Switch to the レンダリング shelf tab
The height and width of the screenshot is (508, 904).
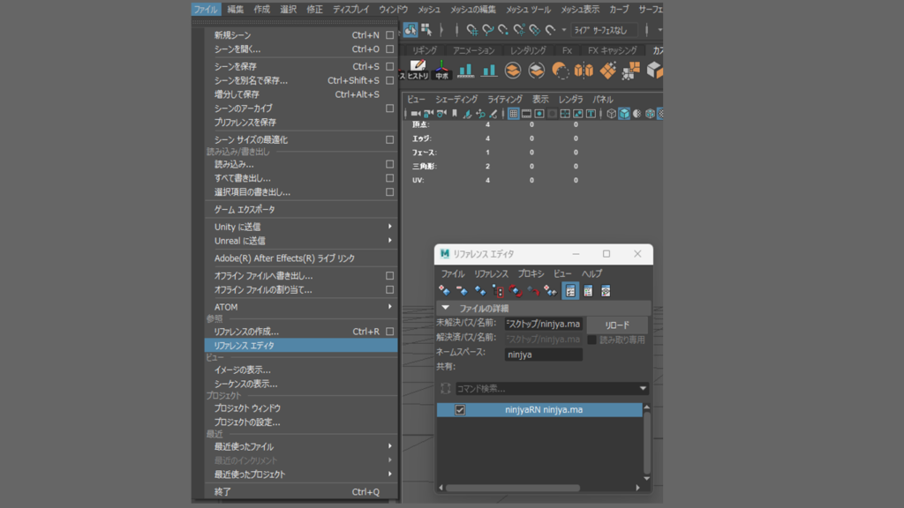pyautogui.click(x=528, y=50)
